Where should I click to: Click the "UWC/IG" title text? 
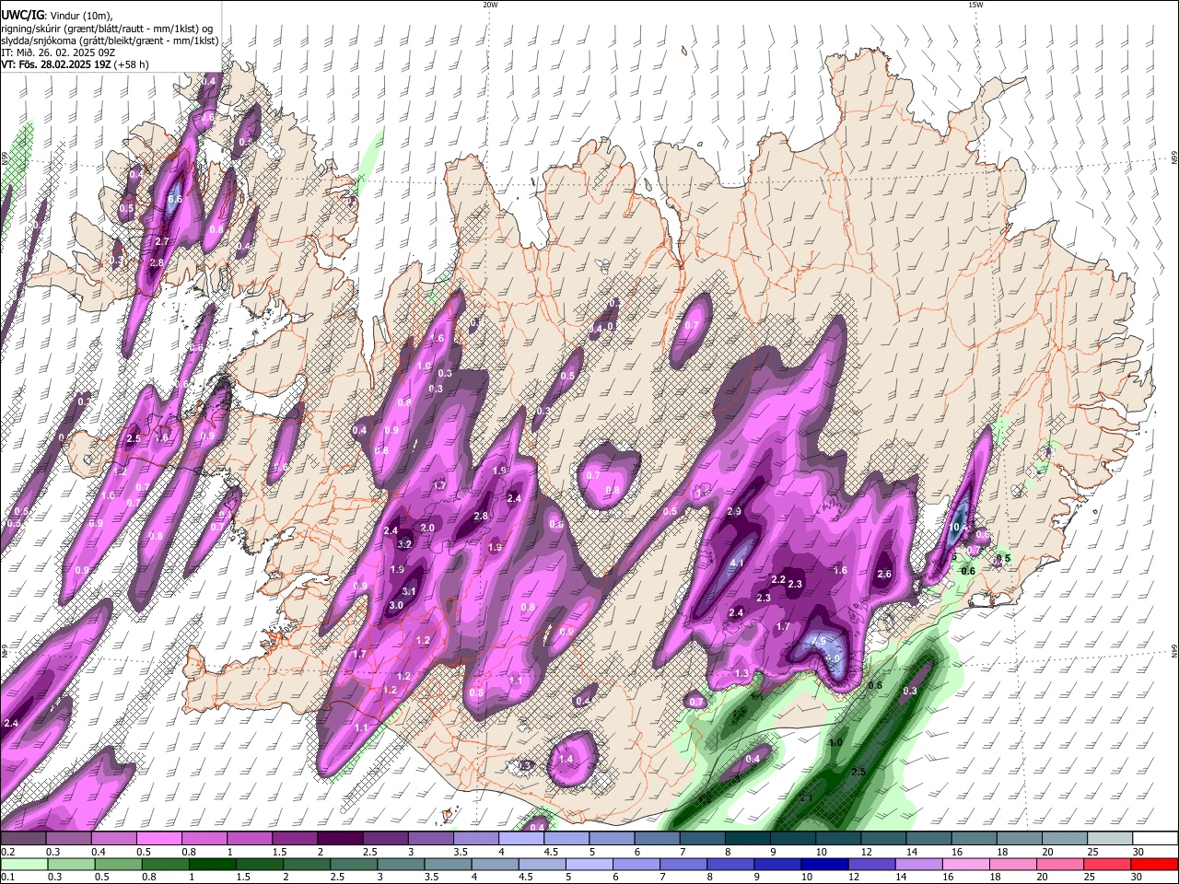click(x=22, y=16)
